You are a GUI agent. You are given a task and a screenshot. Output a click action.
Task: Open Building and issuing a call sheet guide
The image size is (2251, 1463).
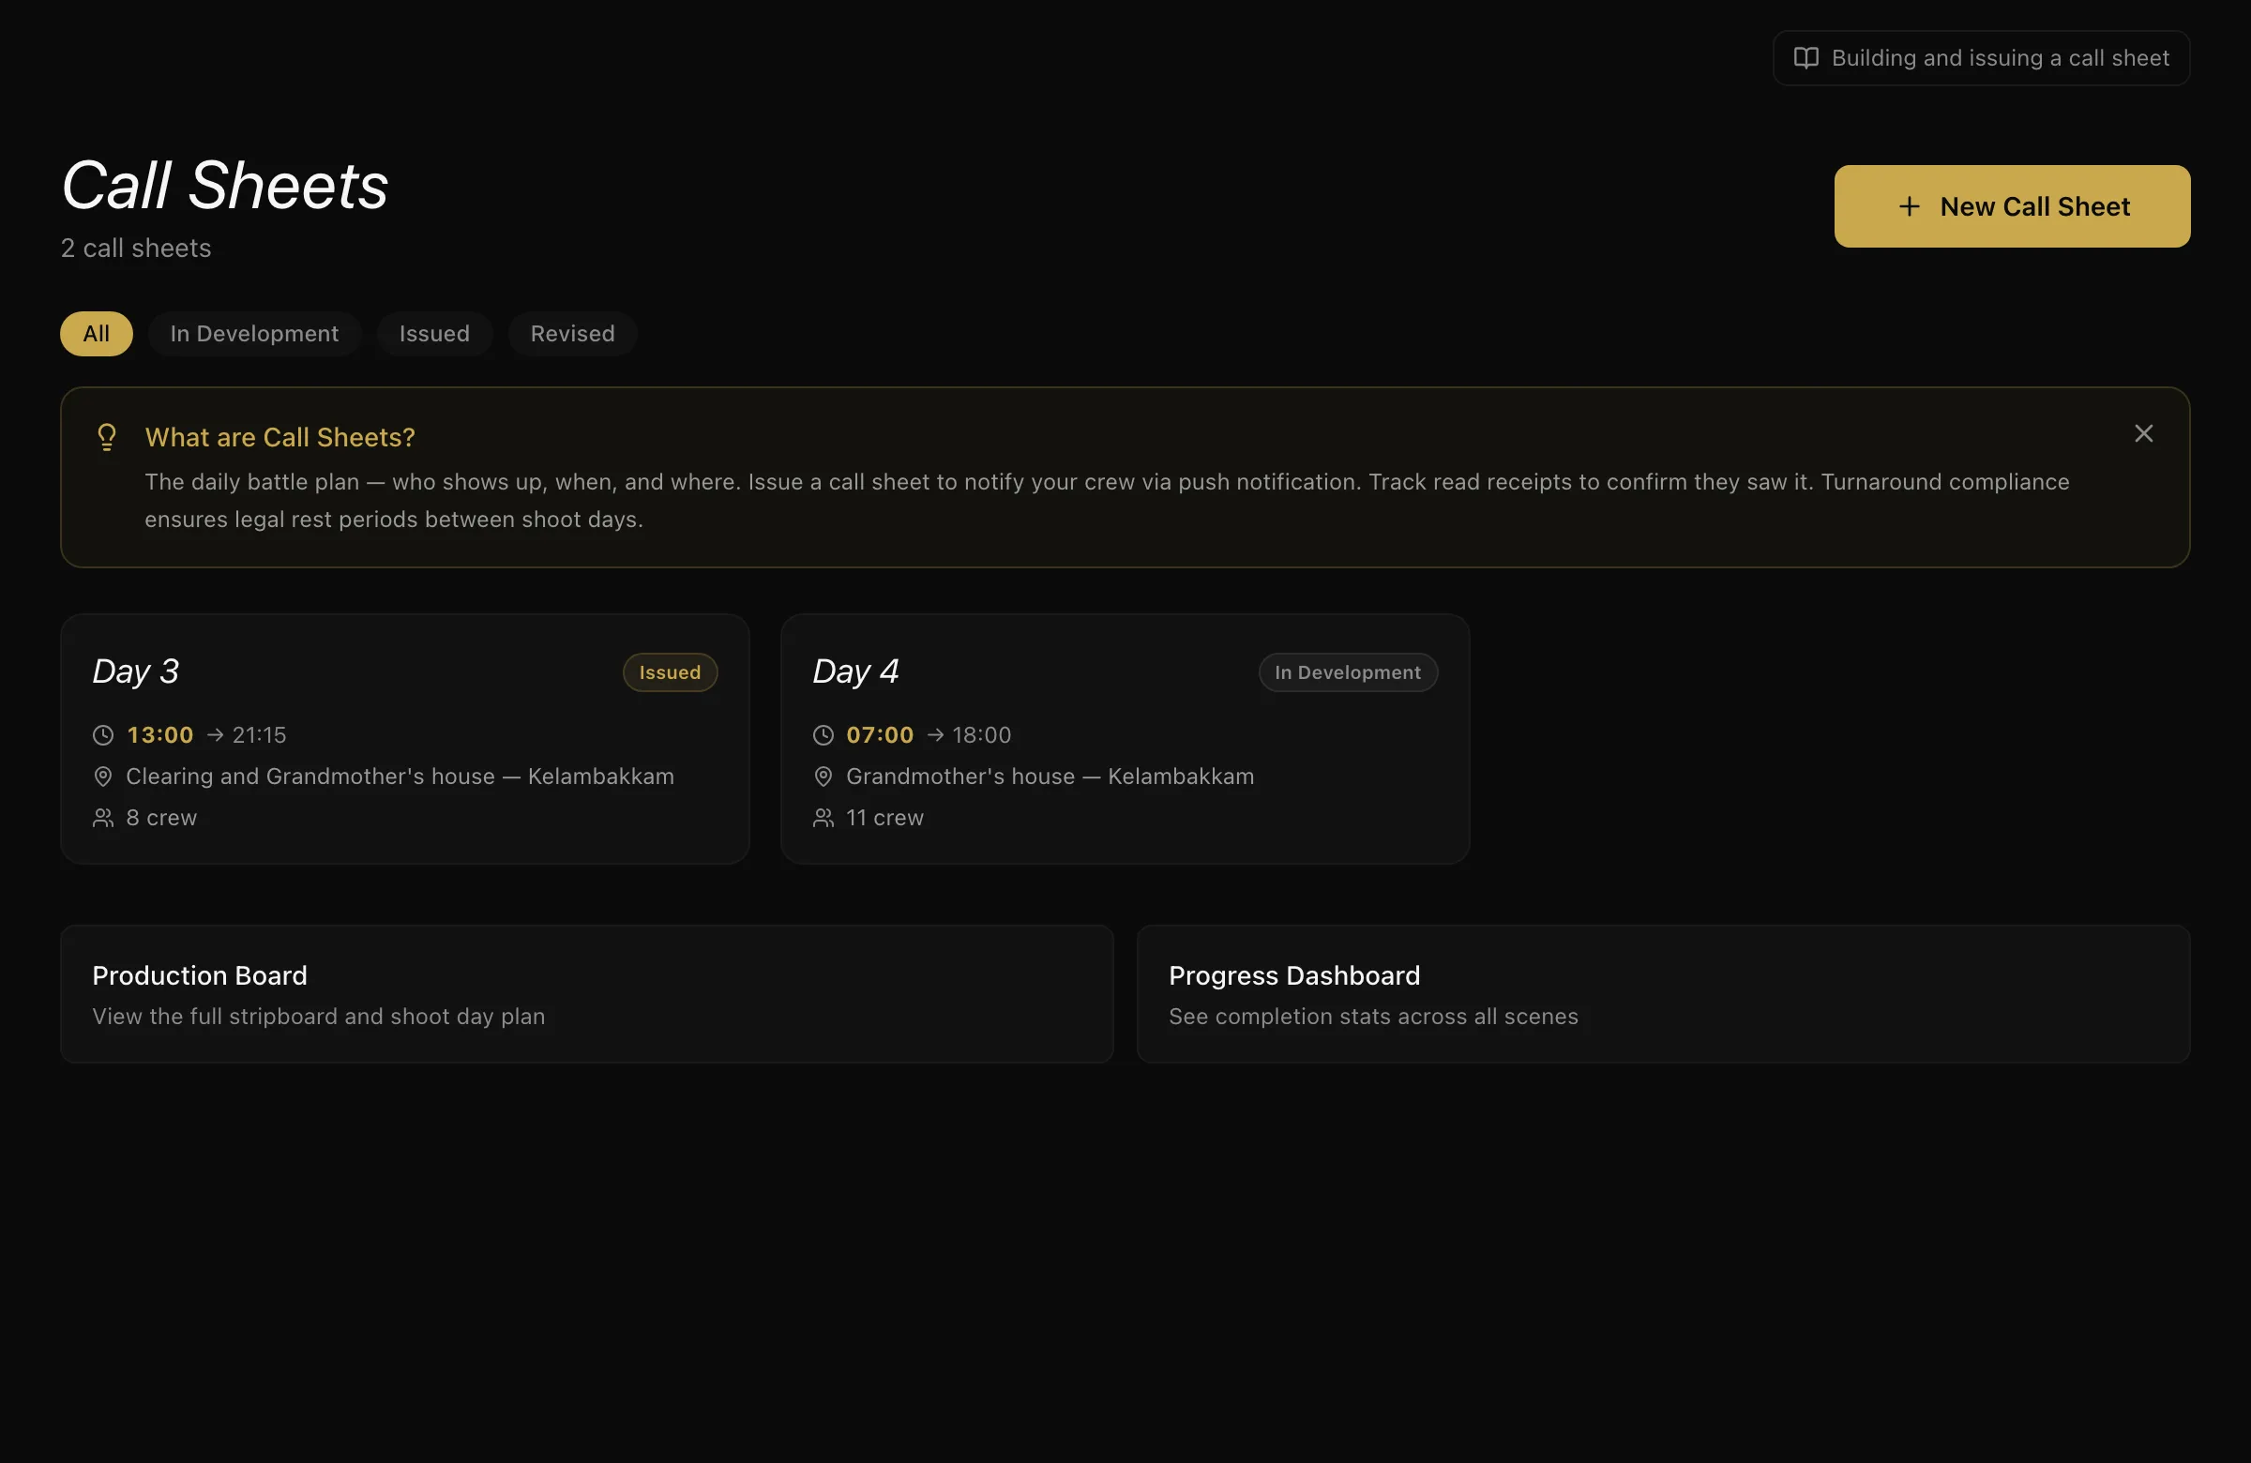click(1981, 58)
